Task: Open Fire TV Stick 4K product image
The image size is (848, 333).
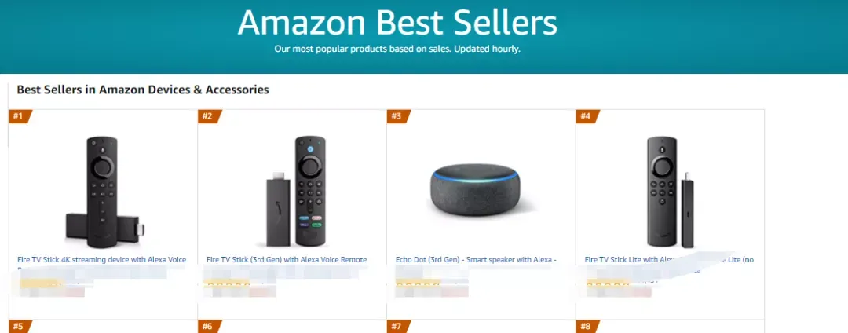Action: 104,192
